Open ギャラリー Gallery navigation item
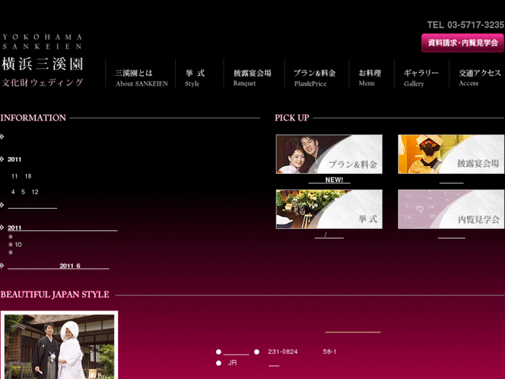This screenshot has height=379, width=505. pyautogui.click(x=421, y=78)
